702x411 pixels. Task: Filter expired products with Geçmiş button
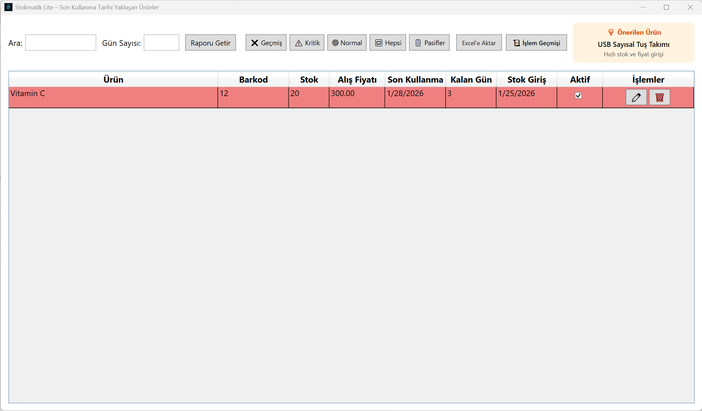(266, 43)
